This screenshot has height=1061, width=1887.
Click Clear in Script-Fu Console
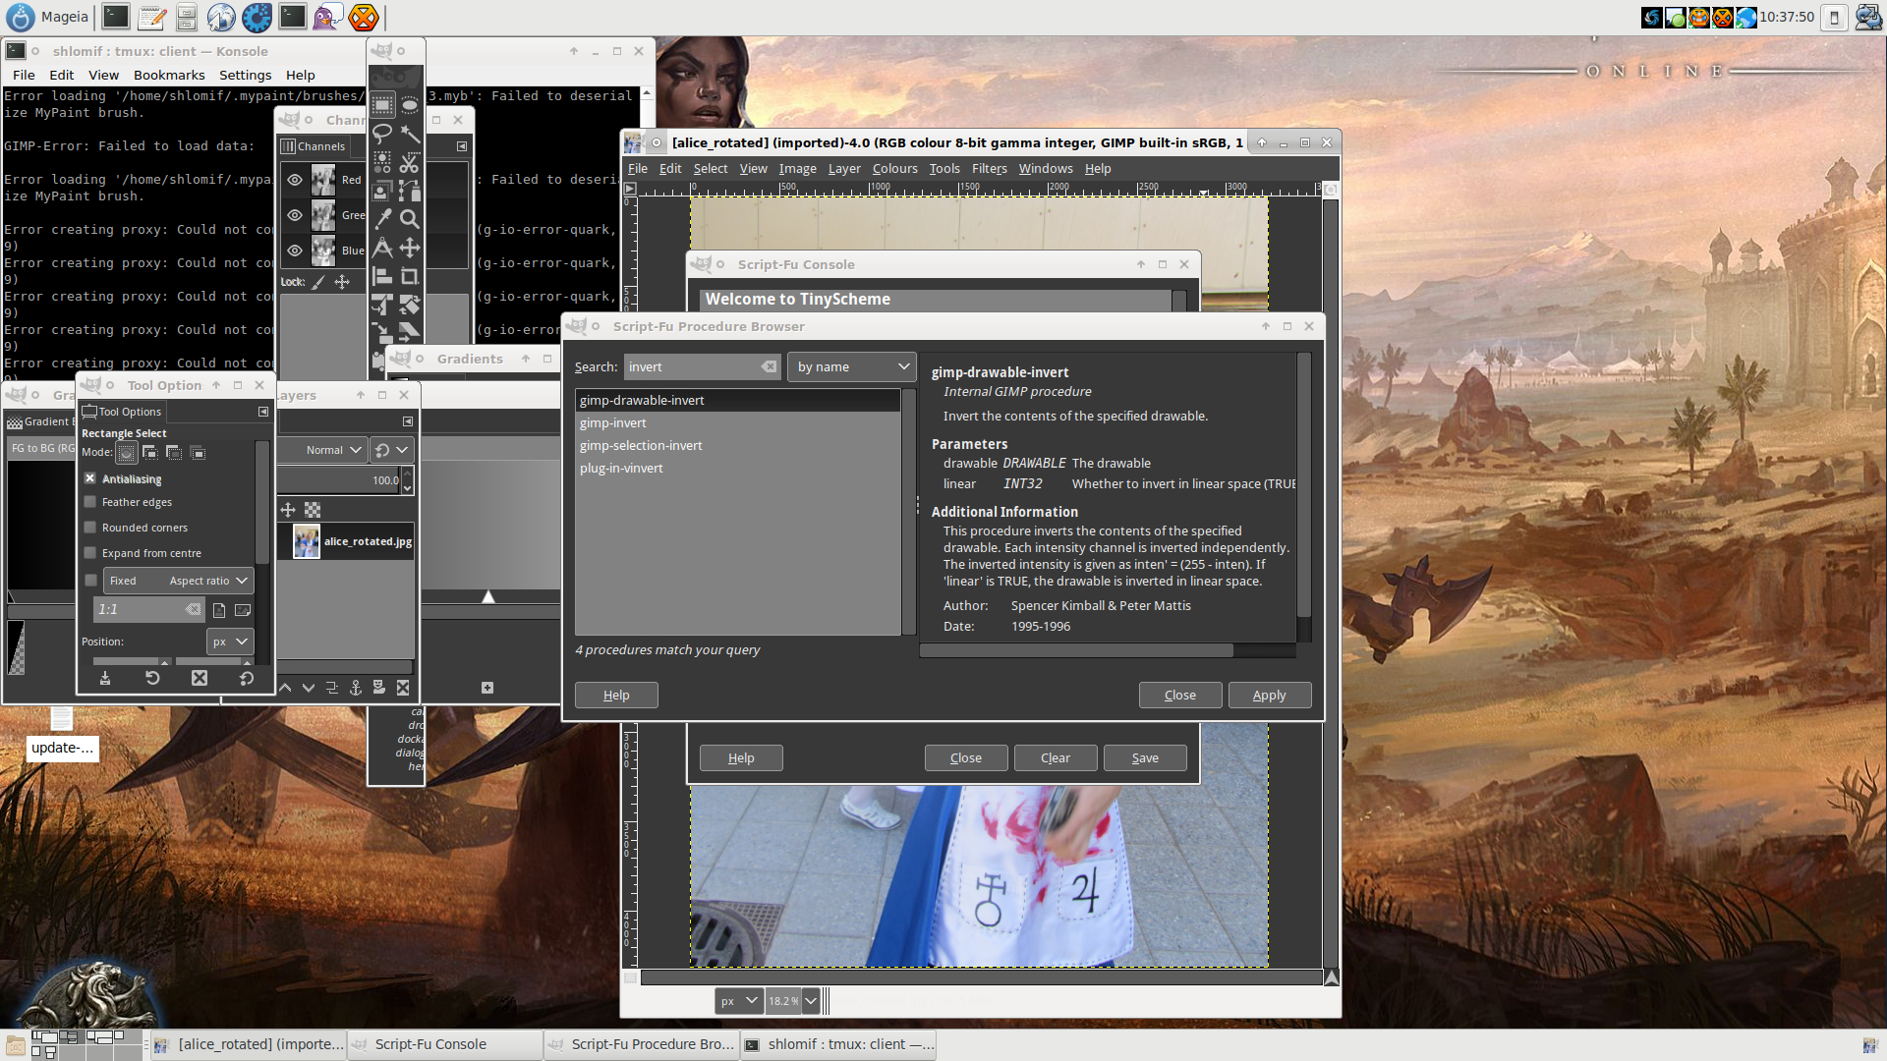[1056, 757]
